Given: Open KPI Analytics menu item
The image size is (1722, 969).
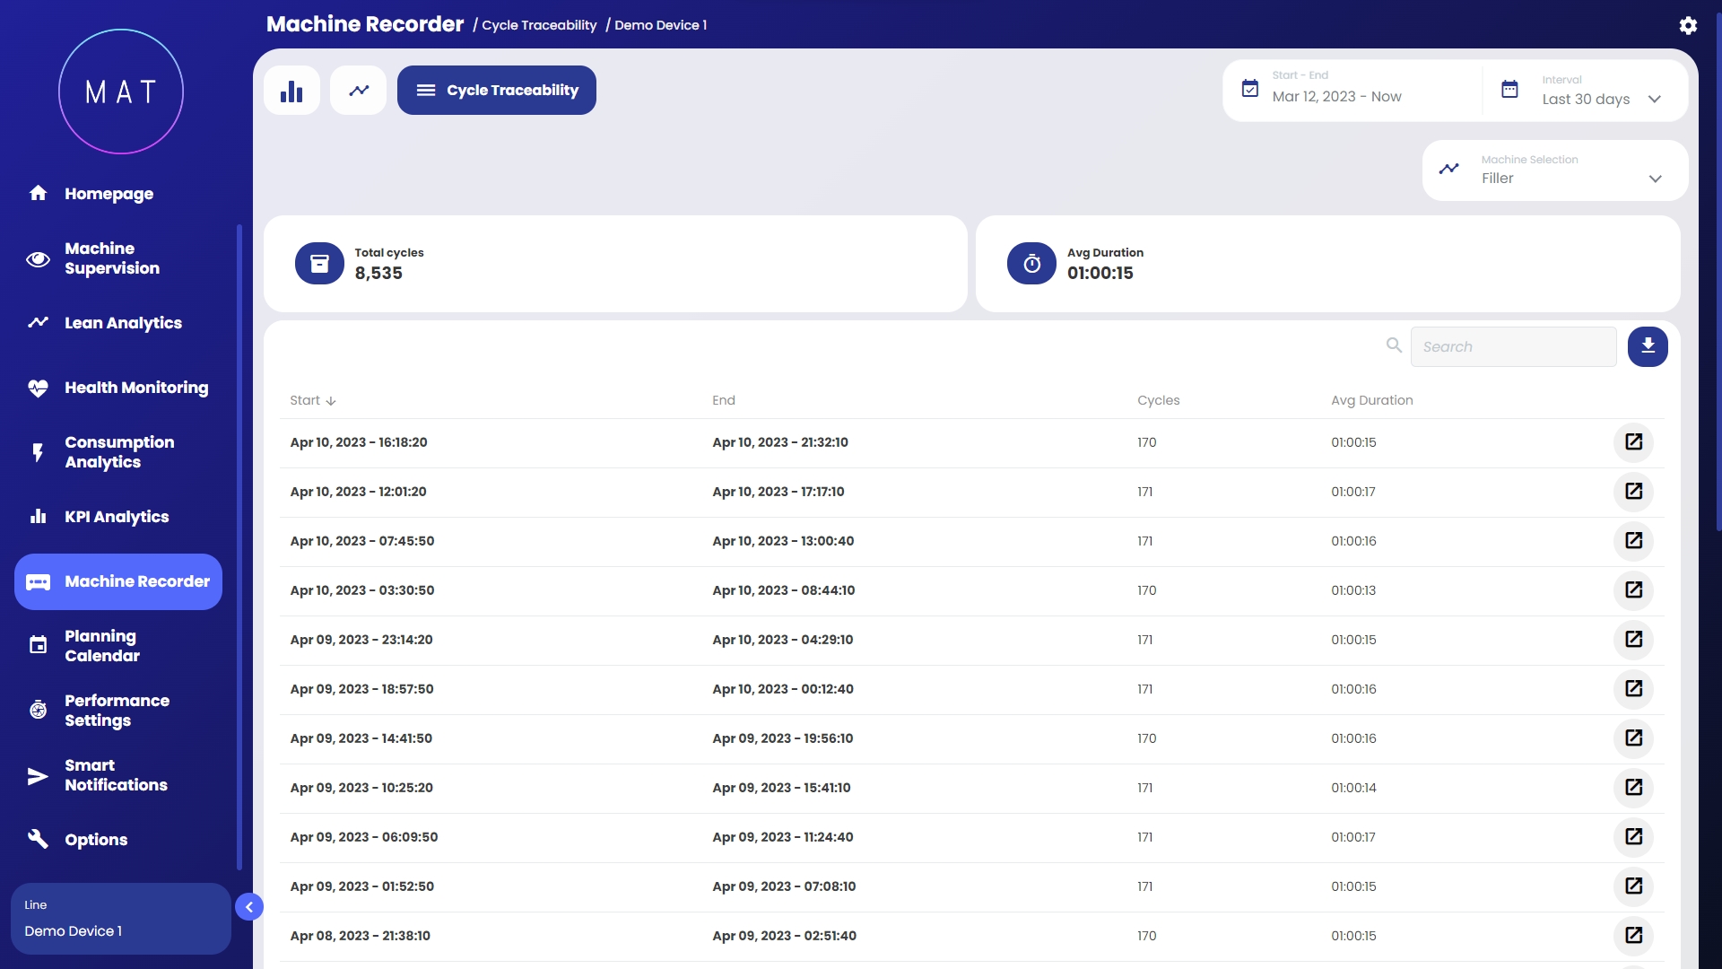Looking at the screenshot, I should (x=116, y=517).
